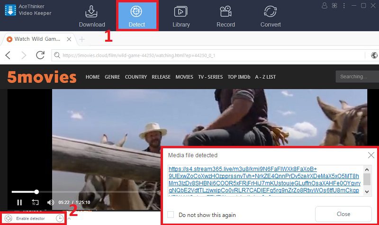
Task: Rewind video 10 seconds
Action: [35, 202]
